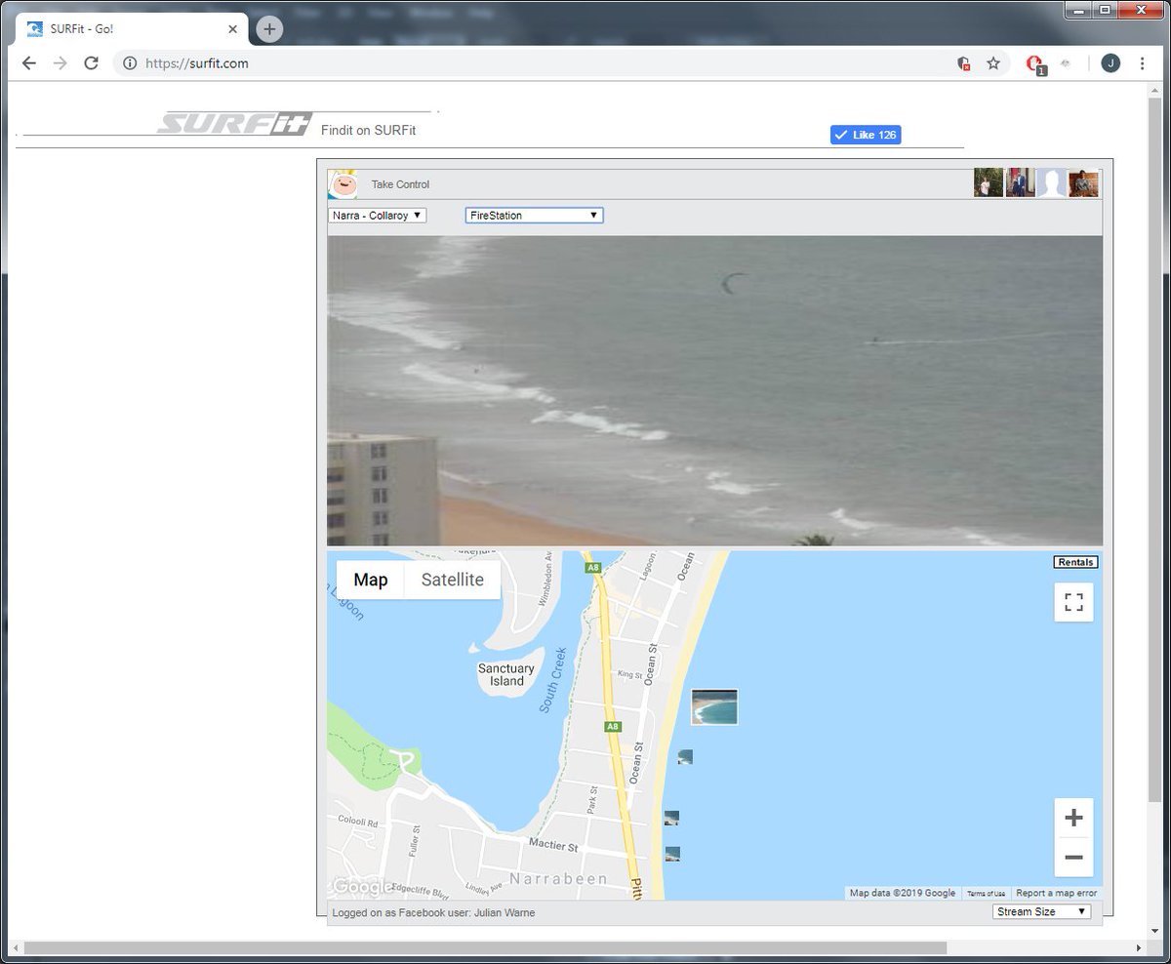Click the Google logo on map

[x=362, y=887]
